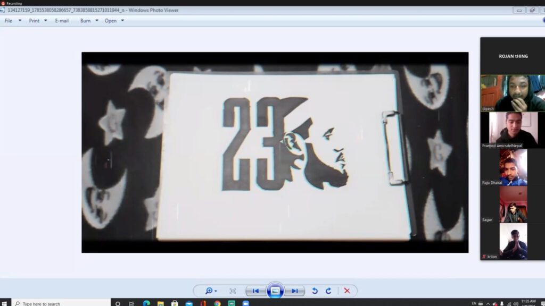This screenshot has width=545, height=306.
Task: Click the Actual Size button
Action: (233, 291)
